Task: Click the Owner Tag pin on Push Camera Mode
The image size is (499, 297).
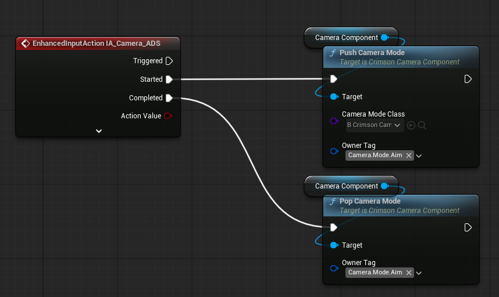Action: point(334,151)
